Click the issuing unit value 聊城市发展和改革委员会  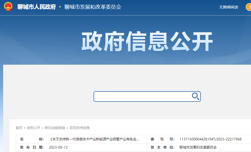[198, 147]
